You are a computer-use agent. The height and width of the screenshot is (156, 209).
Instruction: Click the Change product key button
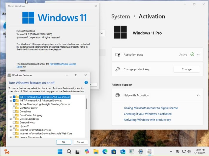186,69
